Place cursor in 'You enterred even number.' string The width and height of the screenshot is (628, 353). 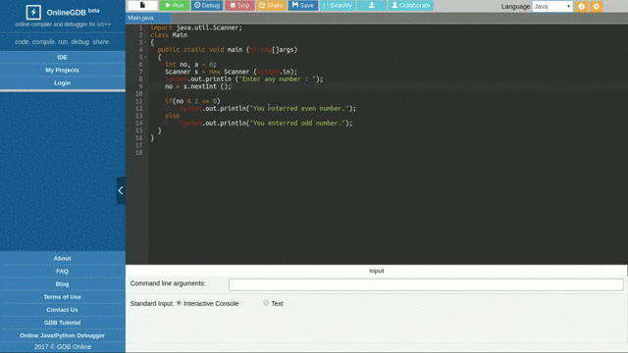coord(299,109)
